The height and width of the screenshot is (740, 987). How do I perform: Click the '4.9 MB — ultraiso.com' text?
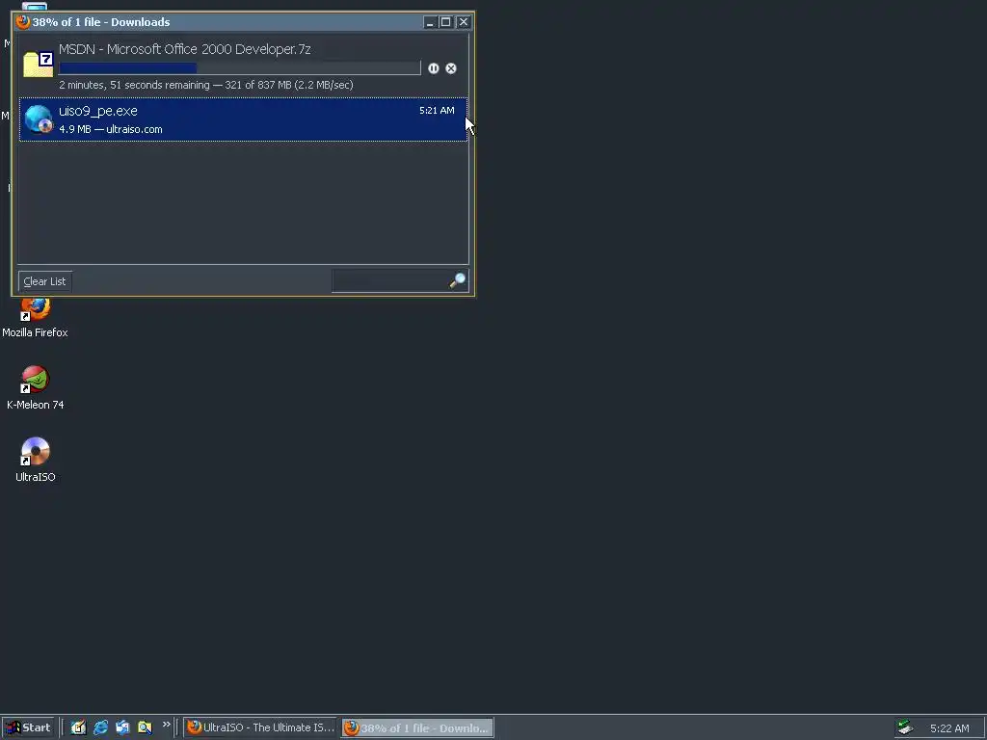(111, 129)
